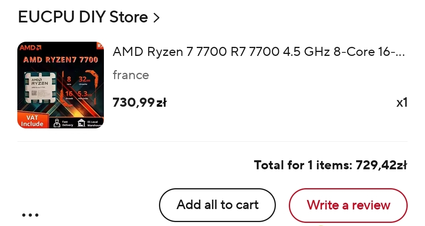This screenshot has height=226, width=425.
Task: Click the x1 quantity indicator
Action: pos(401,103)
